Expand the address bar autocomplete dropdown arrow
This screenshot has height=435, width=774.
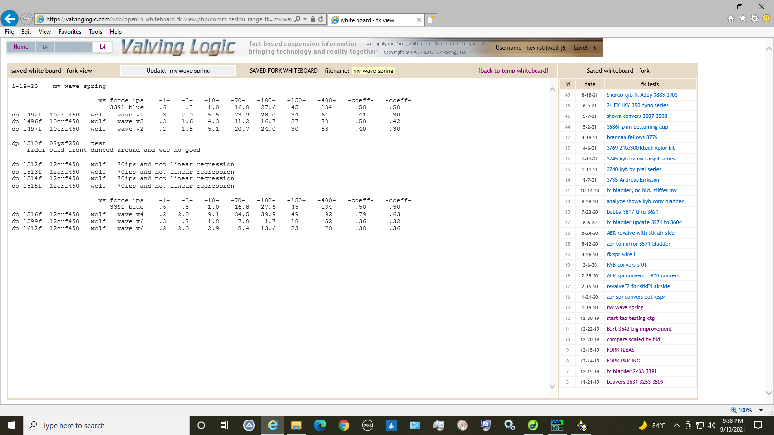pos(305,19)
